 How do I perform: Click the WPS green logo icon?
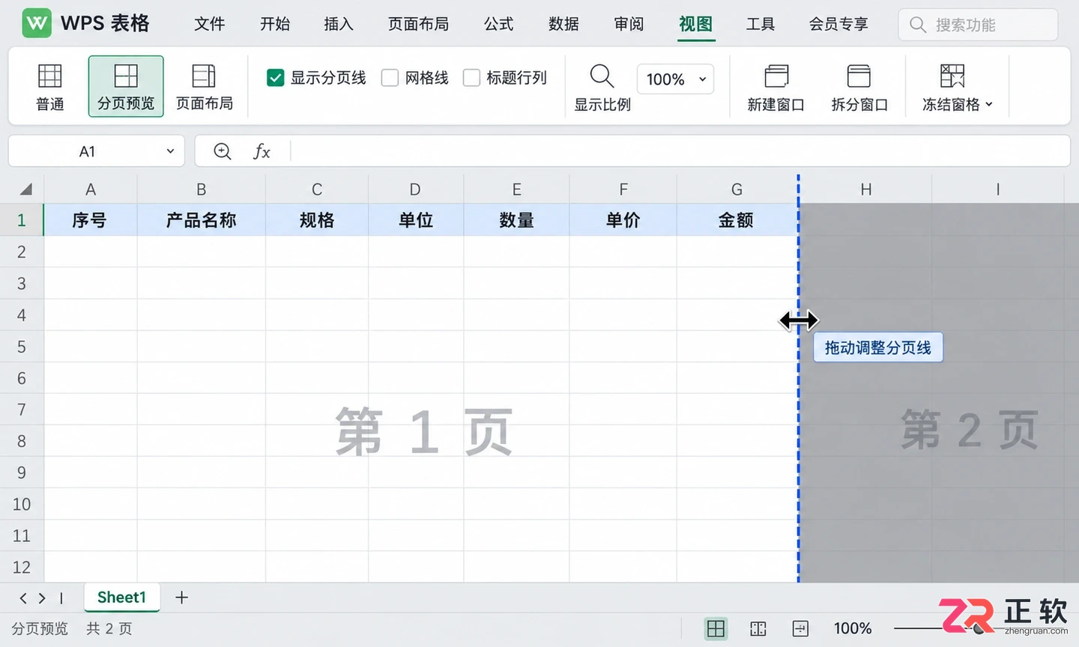(37, 23)
